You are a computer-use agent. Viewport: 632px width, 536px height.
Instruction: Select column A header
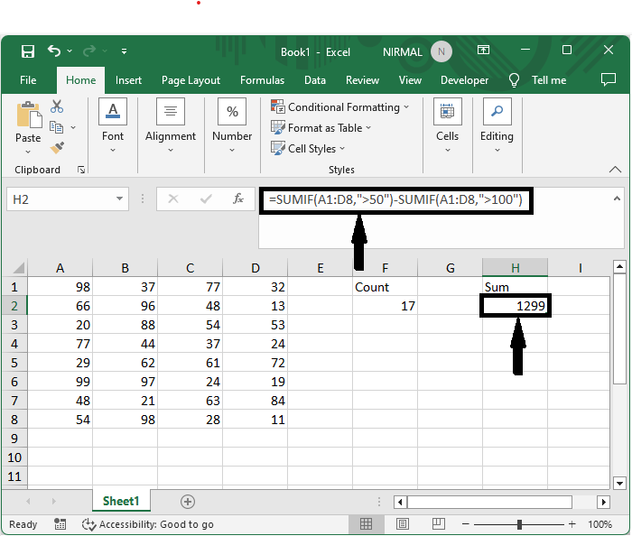coord(60,268)
